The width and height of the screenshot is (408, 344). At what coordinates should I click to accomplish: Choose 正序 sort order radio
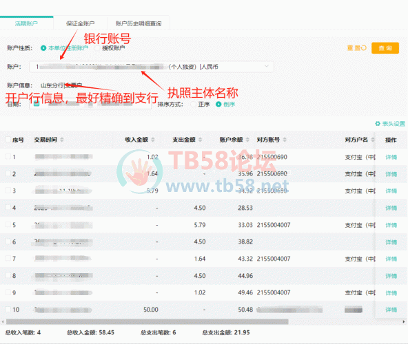pos(193,104)
